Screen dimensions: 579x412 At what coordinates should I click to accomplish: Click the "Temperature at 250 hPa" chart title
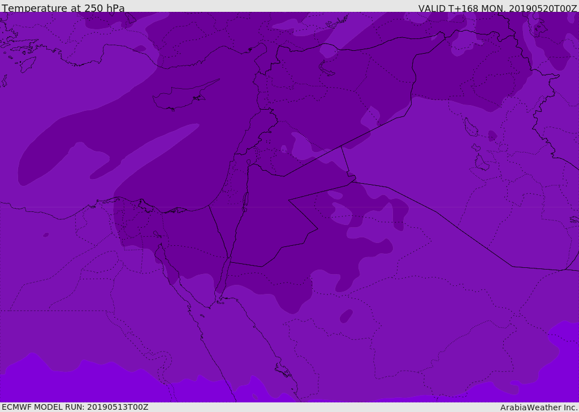tap(63, 8)
